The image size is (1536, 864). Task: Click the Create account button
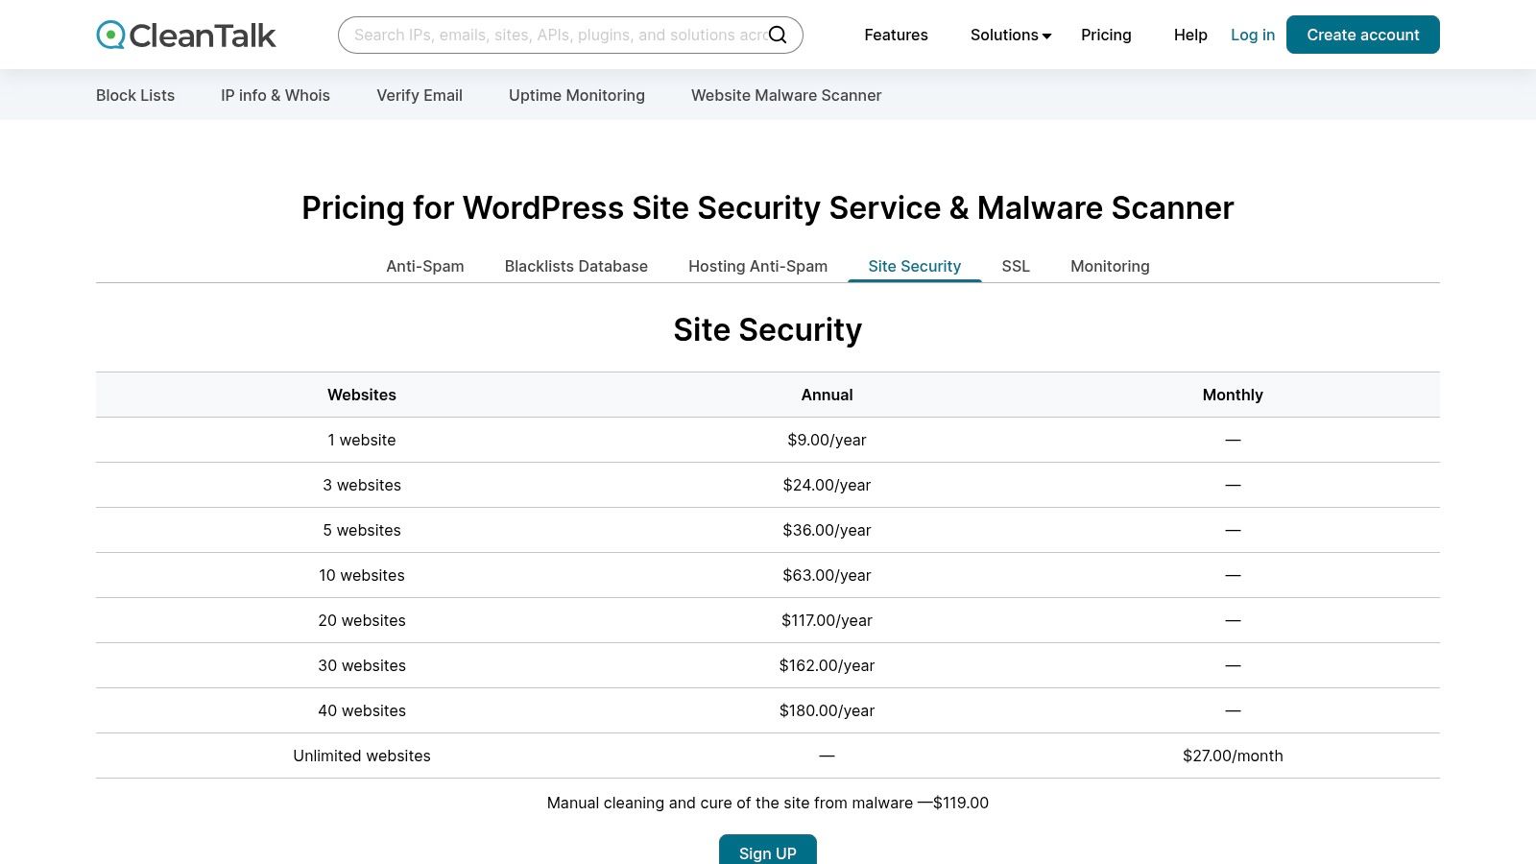point(1363,35)
